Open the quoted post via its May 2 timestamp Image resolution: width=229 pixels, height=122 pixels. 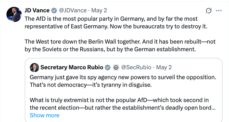pos(164,67)
